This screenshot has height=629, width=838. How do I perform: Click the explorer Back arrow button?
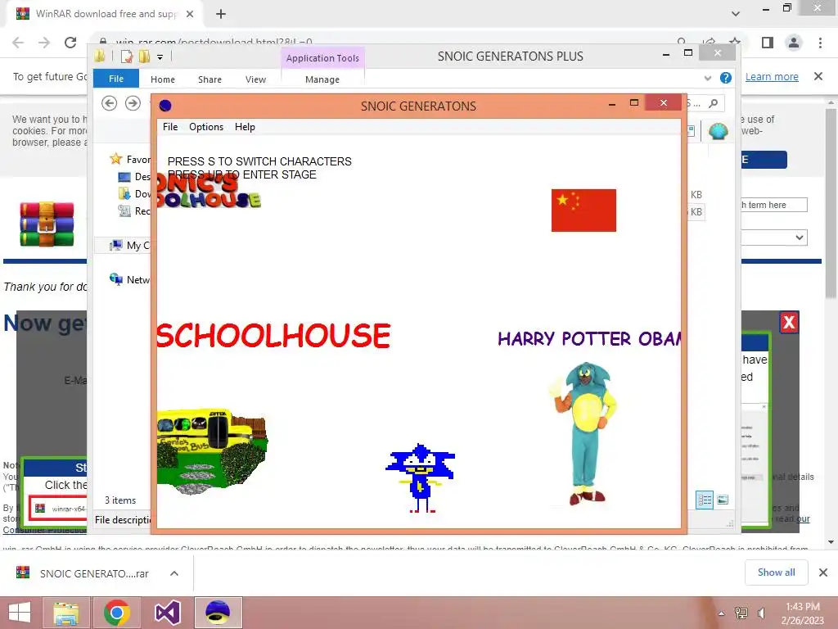[109, 102]
